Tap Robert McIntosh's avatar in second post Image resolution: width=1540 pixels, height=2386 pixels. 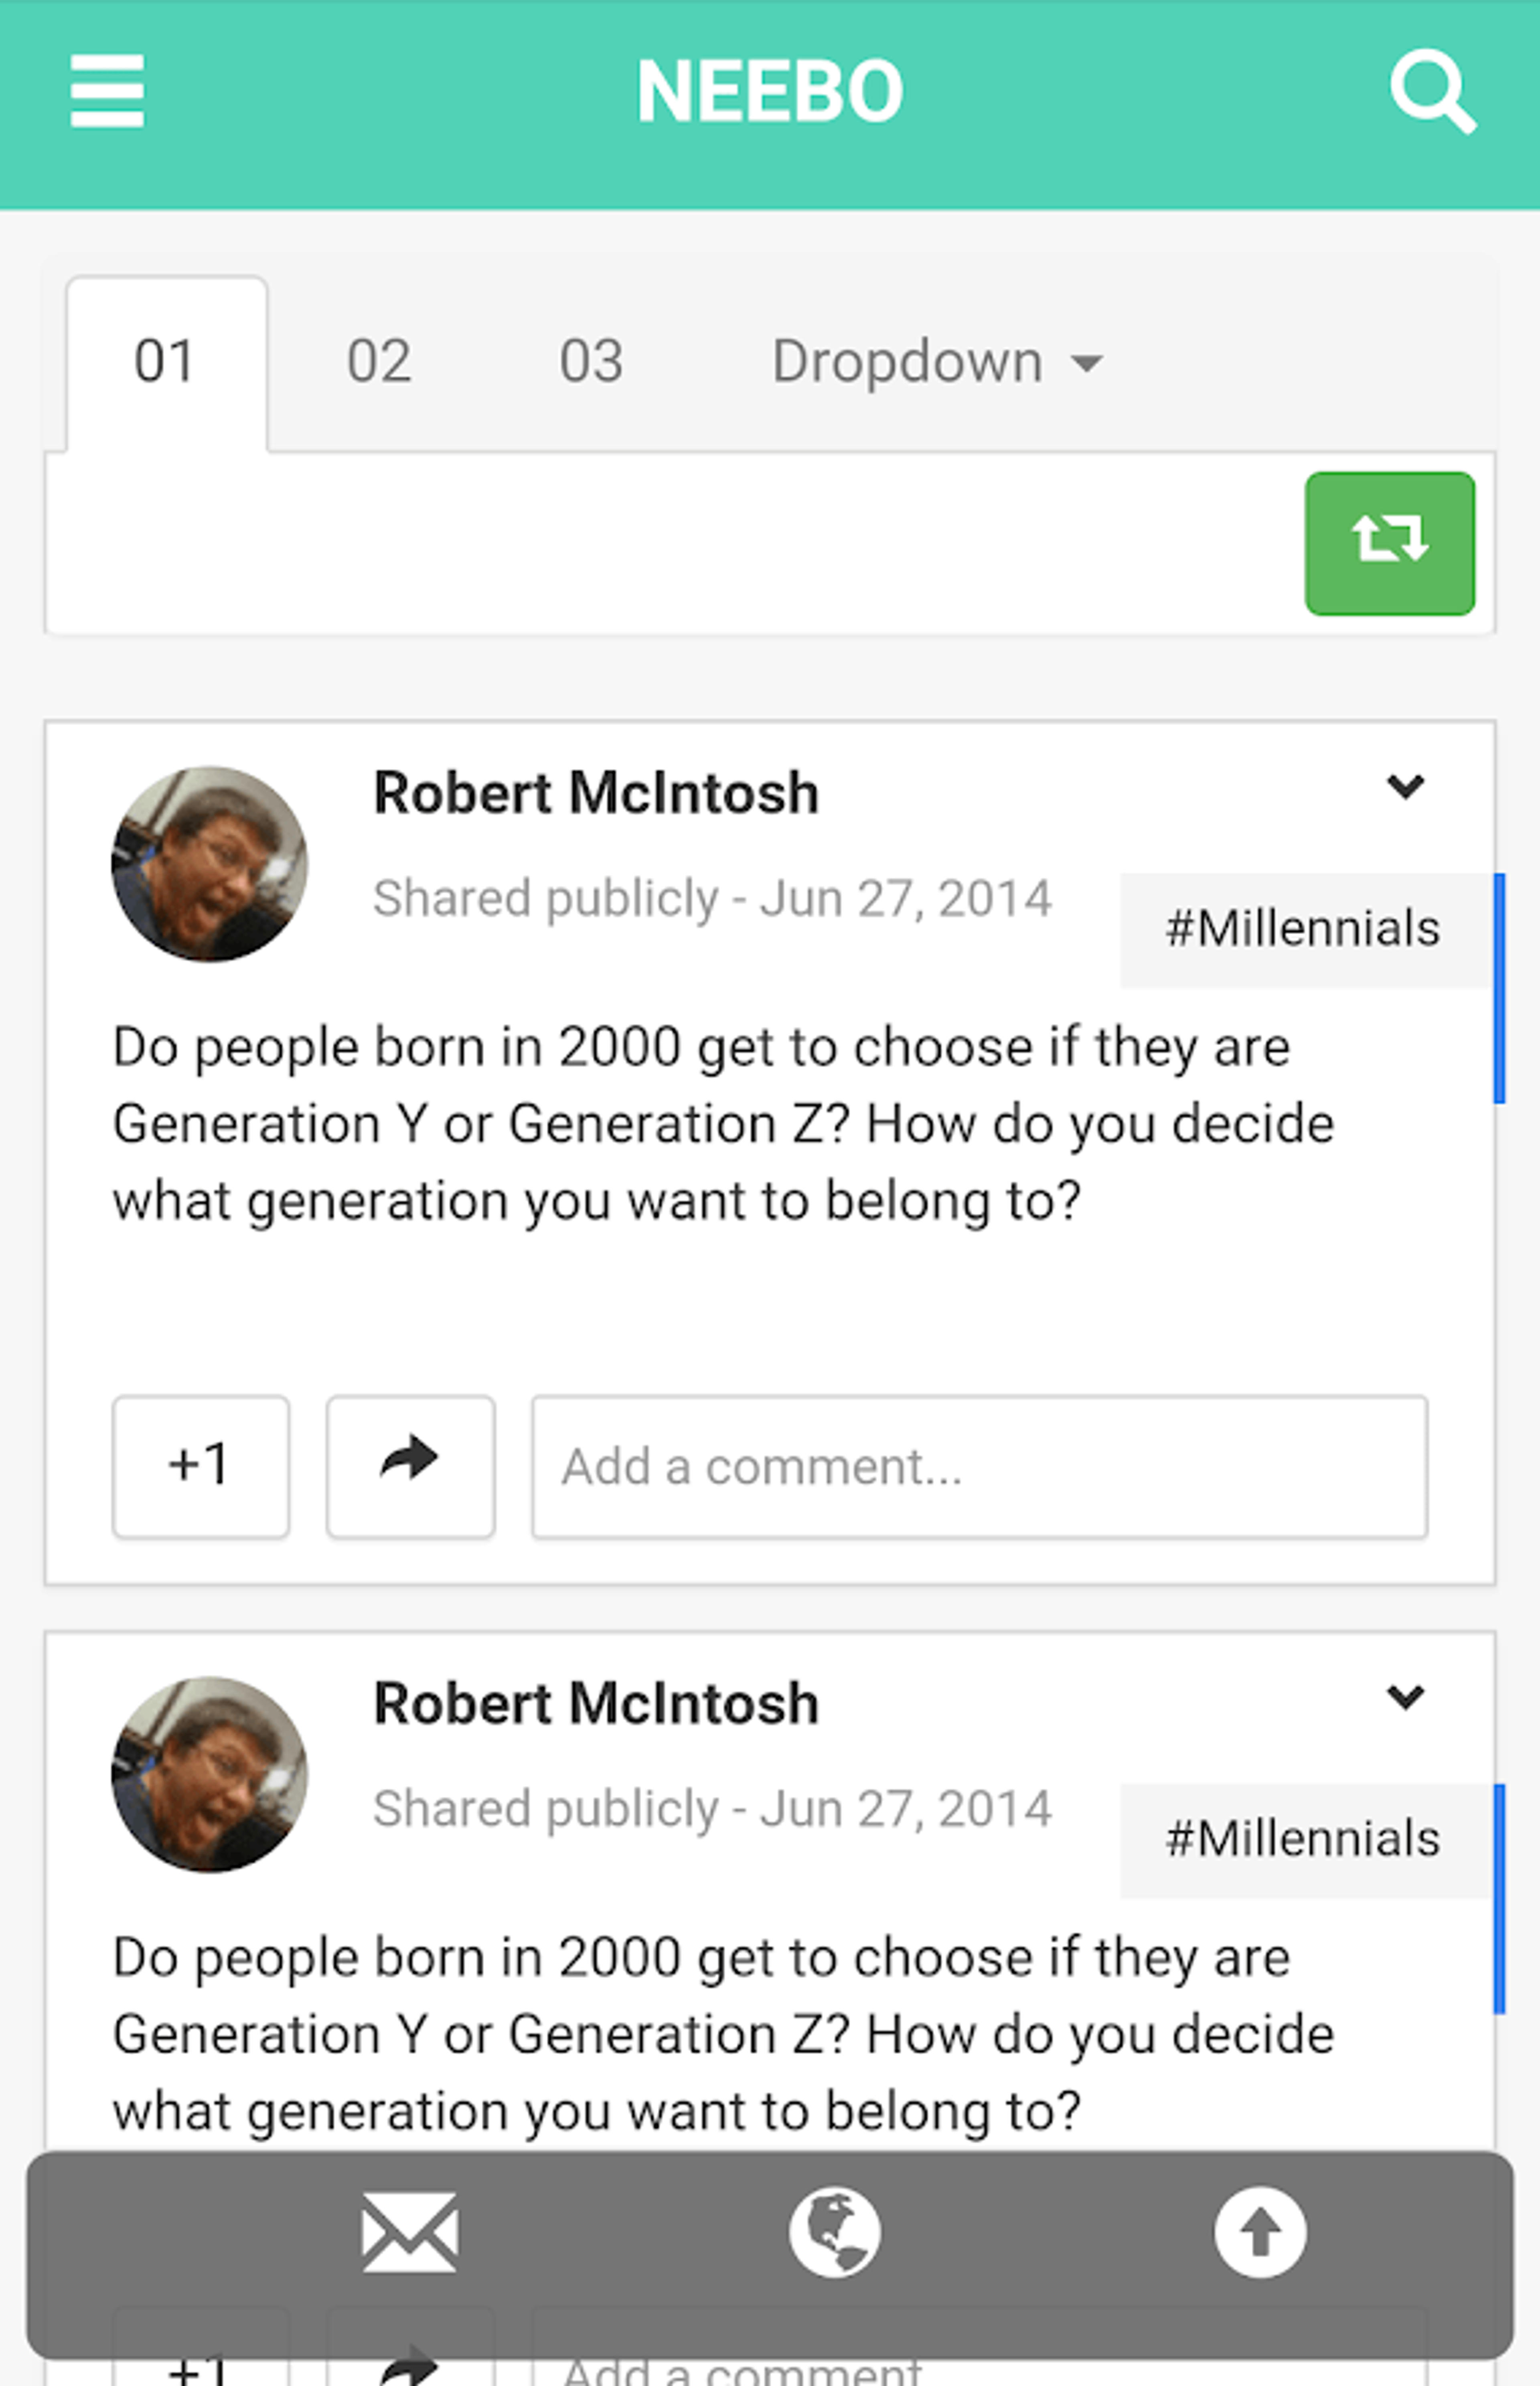coord(209,1774)
